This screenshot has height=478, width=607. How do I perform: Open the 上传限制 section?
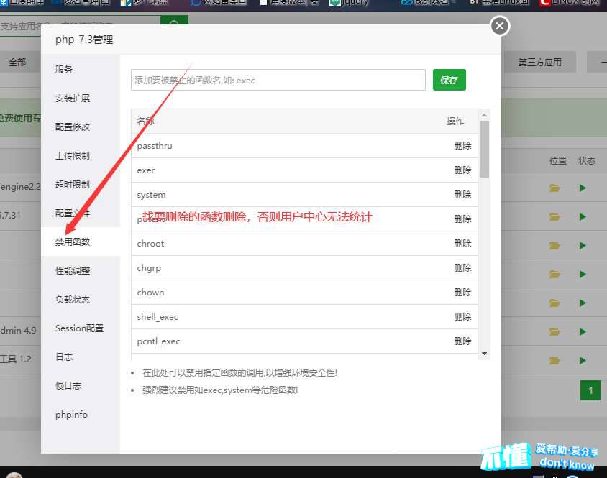pyautogui.click(x=73, y=155)
